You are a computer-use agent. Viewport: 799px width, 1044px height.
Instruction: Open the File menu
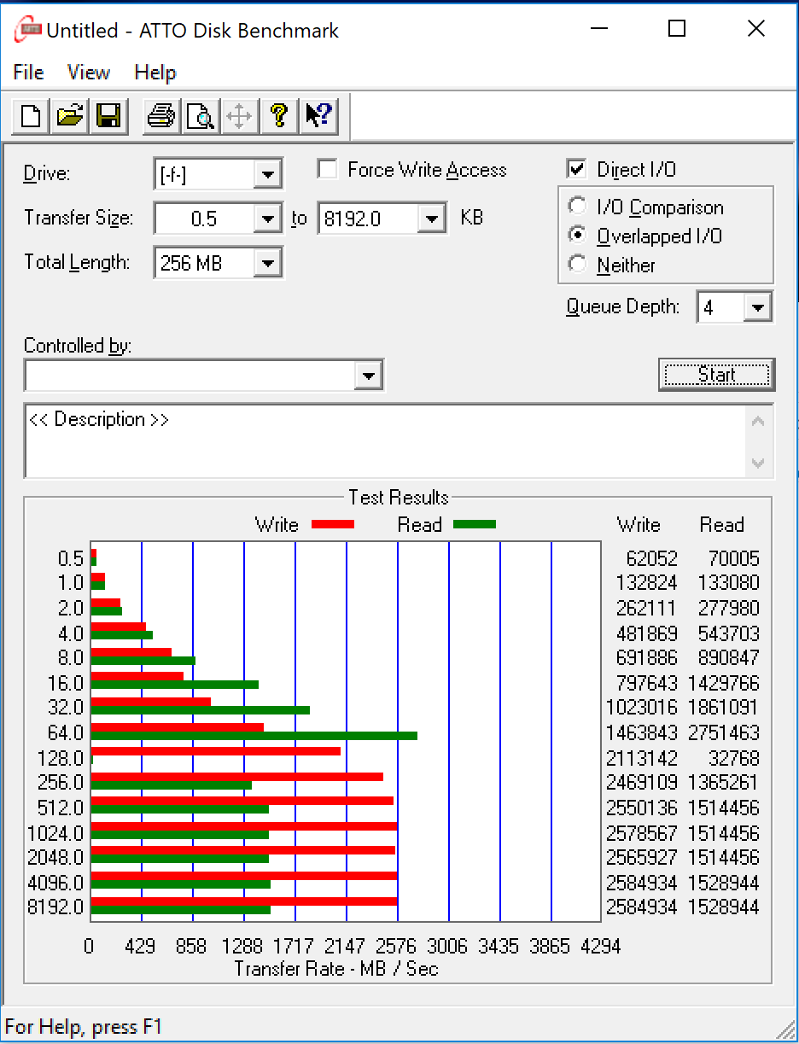[28, 73]
